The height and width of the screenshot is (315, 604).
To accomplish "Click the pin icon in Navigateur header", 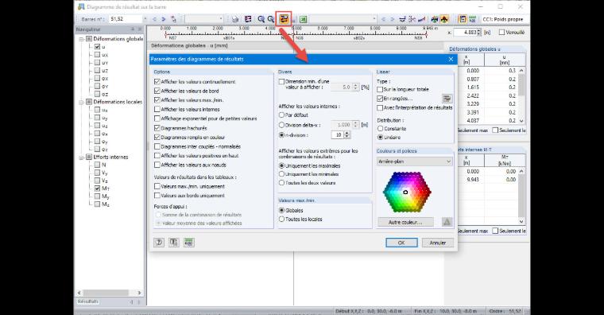I will pos(133,29).
